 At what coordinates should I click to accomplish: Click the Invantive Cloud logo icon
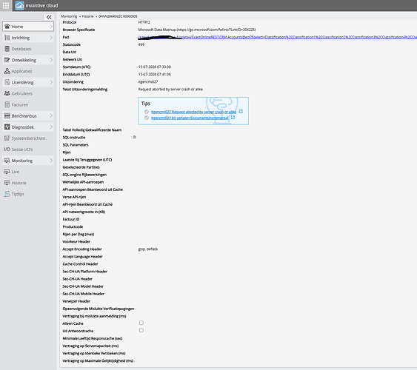point(19,5)
